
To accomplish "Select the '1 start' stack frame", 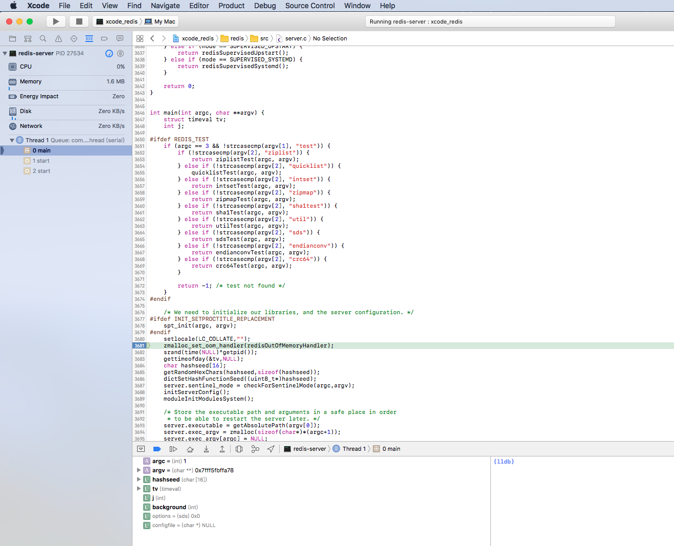I will coord(41,161).
